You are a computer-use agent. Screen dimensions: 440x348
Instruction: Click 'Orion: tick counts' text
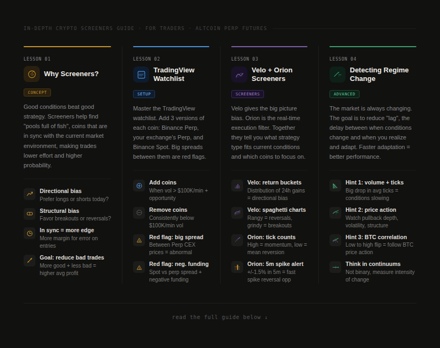(x=272, y=237)
